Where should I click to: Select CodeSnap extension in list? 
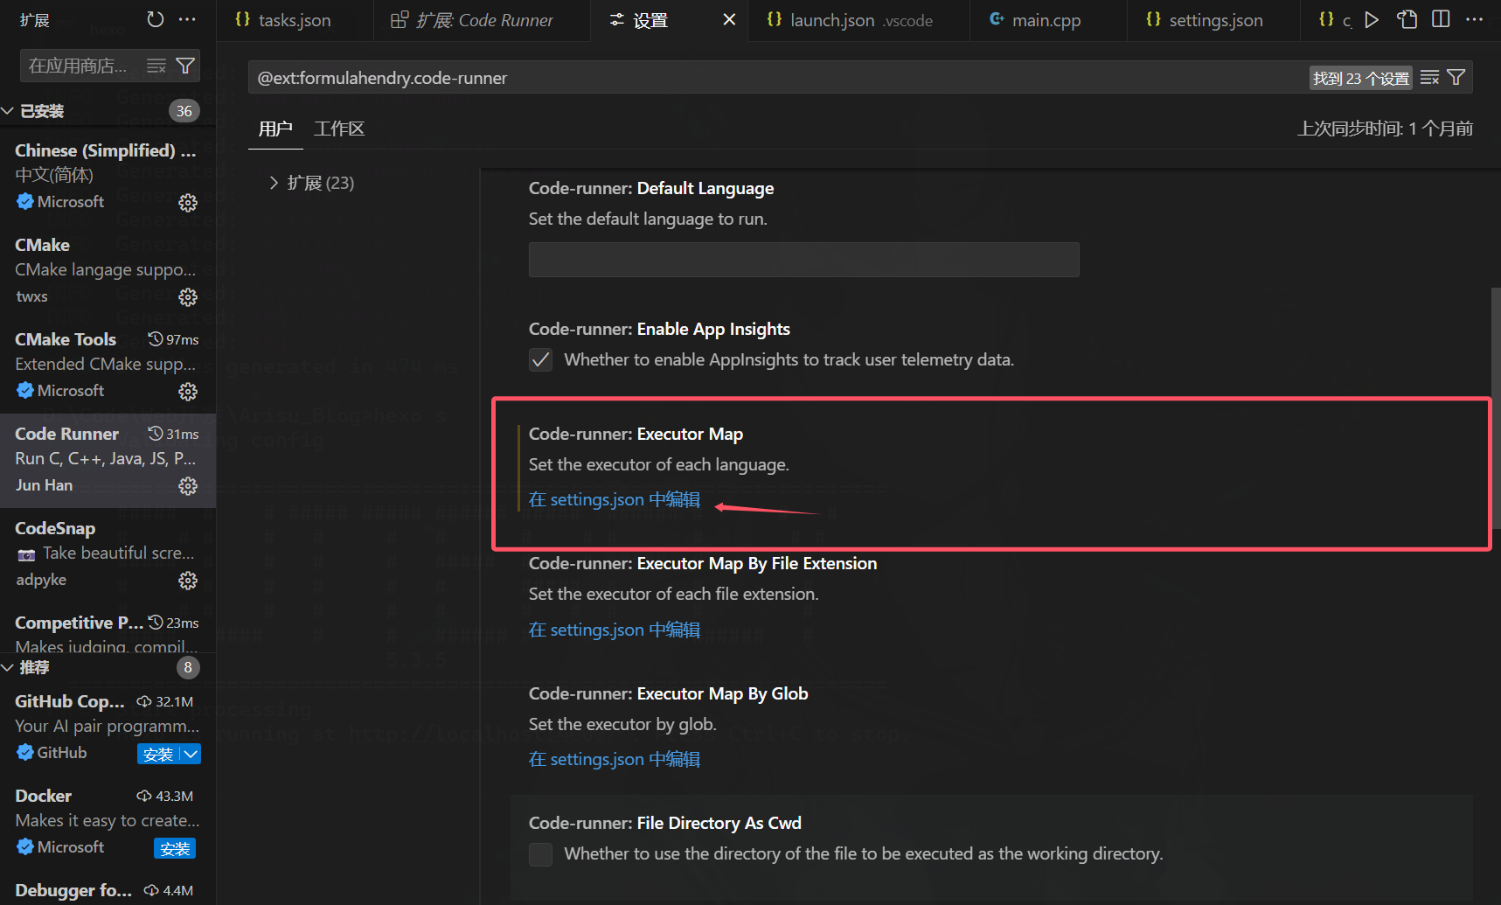108,554
